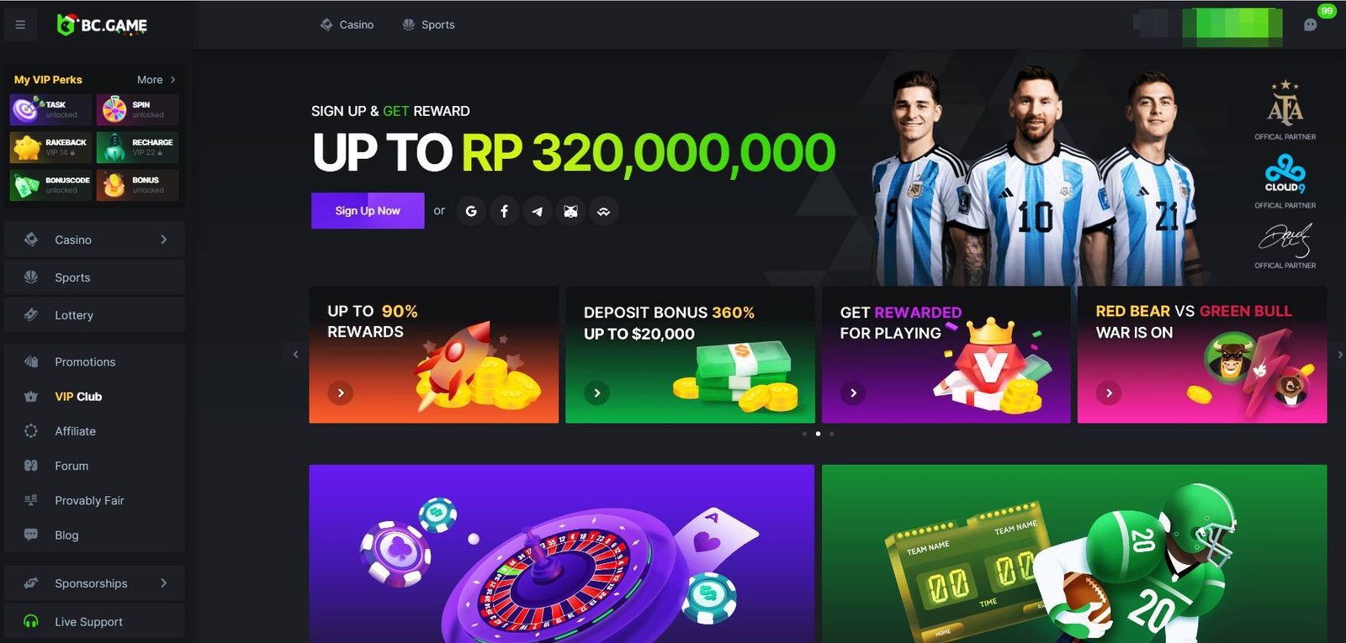Select the third carousel pagination dot
This screenshot has height=643, width=1346.
831,434
